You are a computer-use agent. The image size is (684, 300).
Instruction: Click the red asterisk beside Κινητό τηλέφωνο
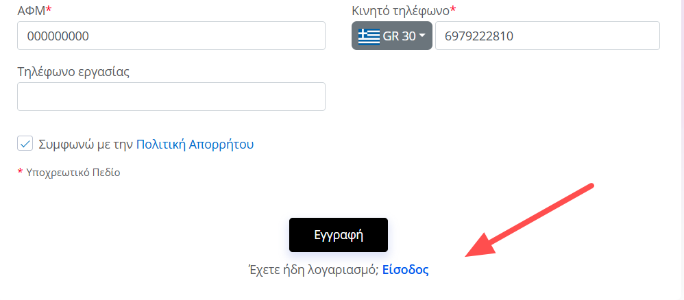pos(453,9)
